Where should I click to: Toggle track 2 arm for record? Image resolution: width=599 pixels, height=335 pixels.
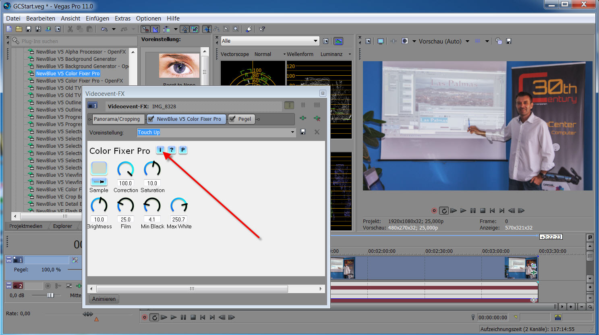(48, 286)
